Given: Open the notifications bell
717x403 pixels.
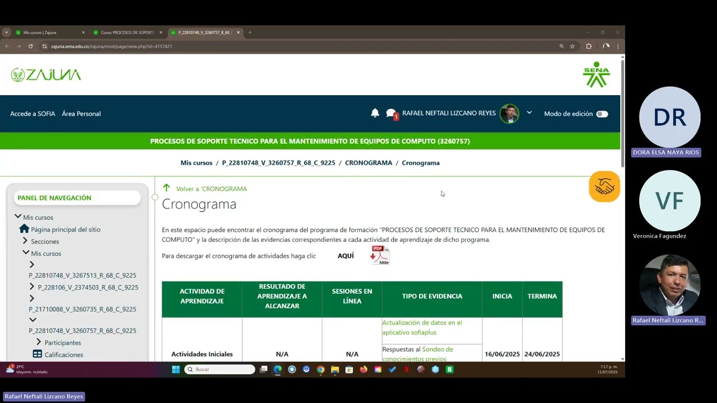Looking at the screenshot, I should click(x=375, y=113).
